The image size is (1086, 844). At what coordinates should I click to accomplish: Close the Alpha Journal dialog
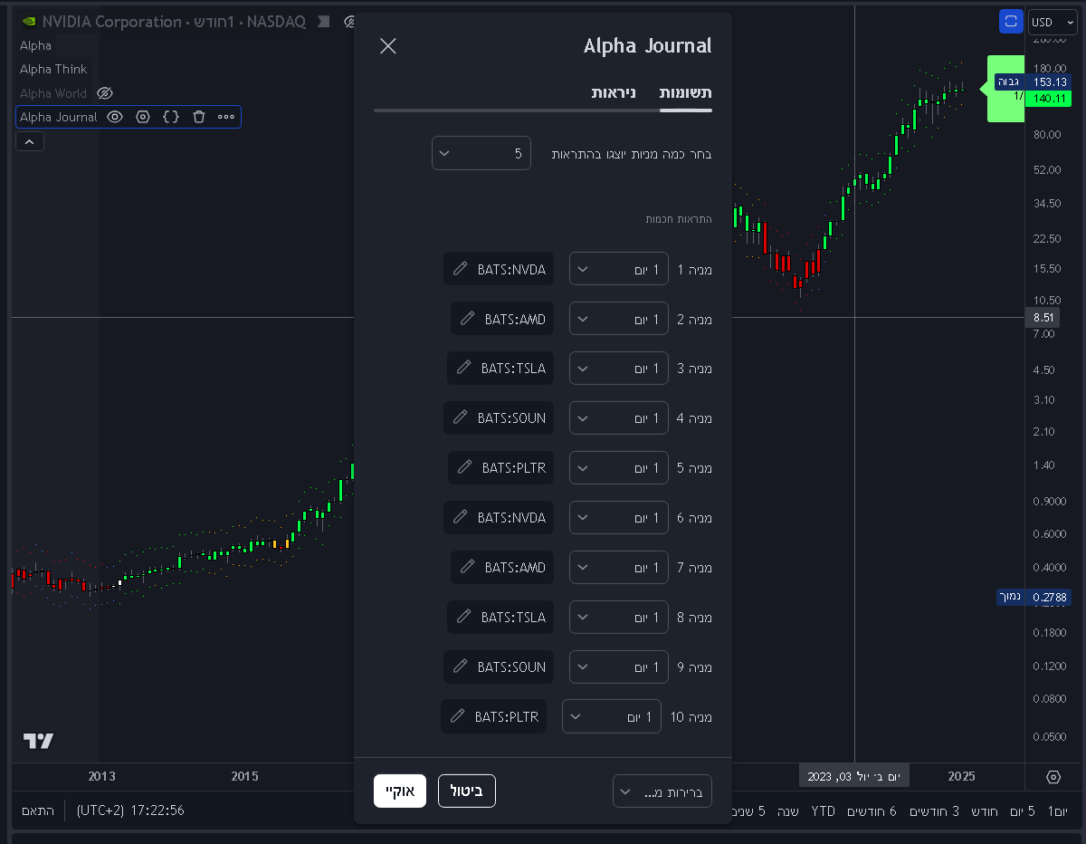coord(388,46)
